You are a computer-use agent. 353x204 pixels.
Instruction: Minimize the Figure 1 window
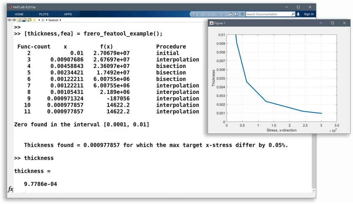pyautogui.click(x=321, y=23)
